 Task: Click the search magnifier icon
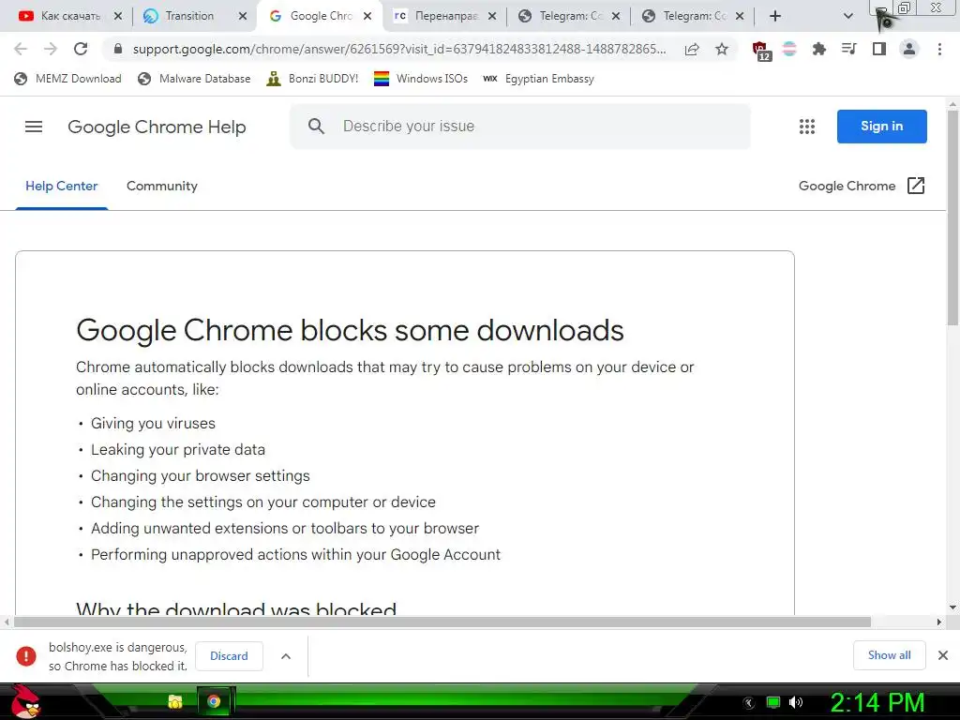tap(316, 127)
